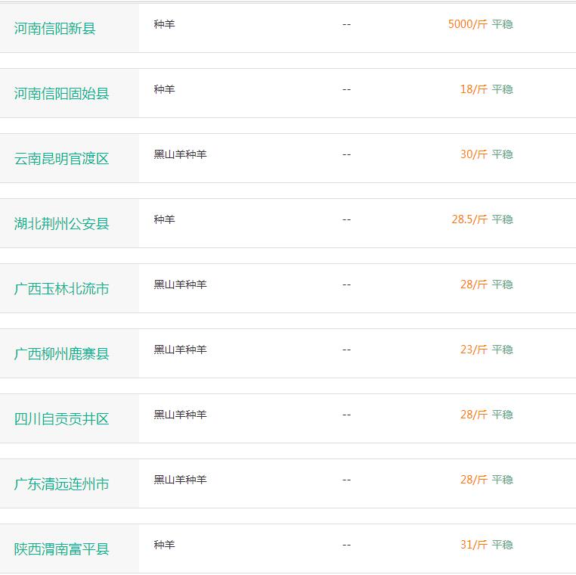The image size is (576, 575).
Task: Open 湖北荆州公安县 location link
Action: (x=62, y=223)
